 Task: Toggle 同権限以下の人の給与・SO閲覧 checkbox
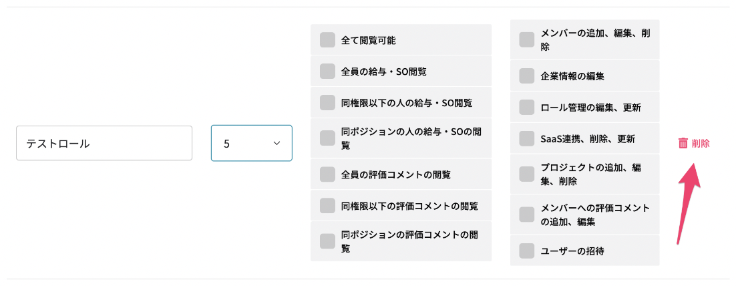(327, 102)
